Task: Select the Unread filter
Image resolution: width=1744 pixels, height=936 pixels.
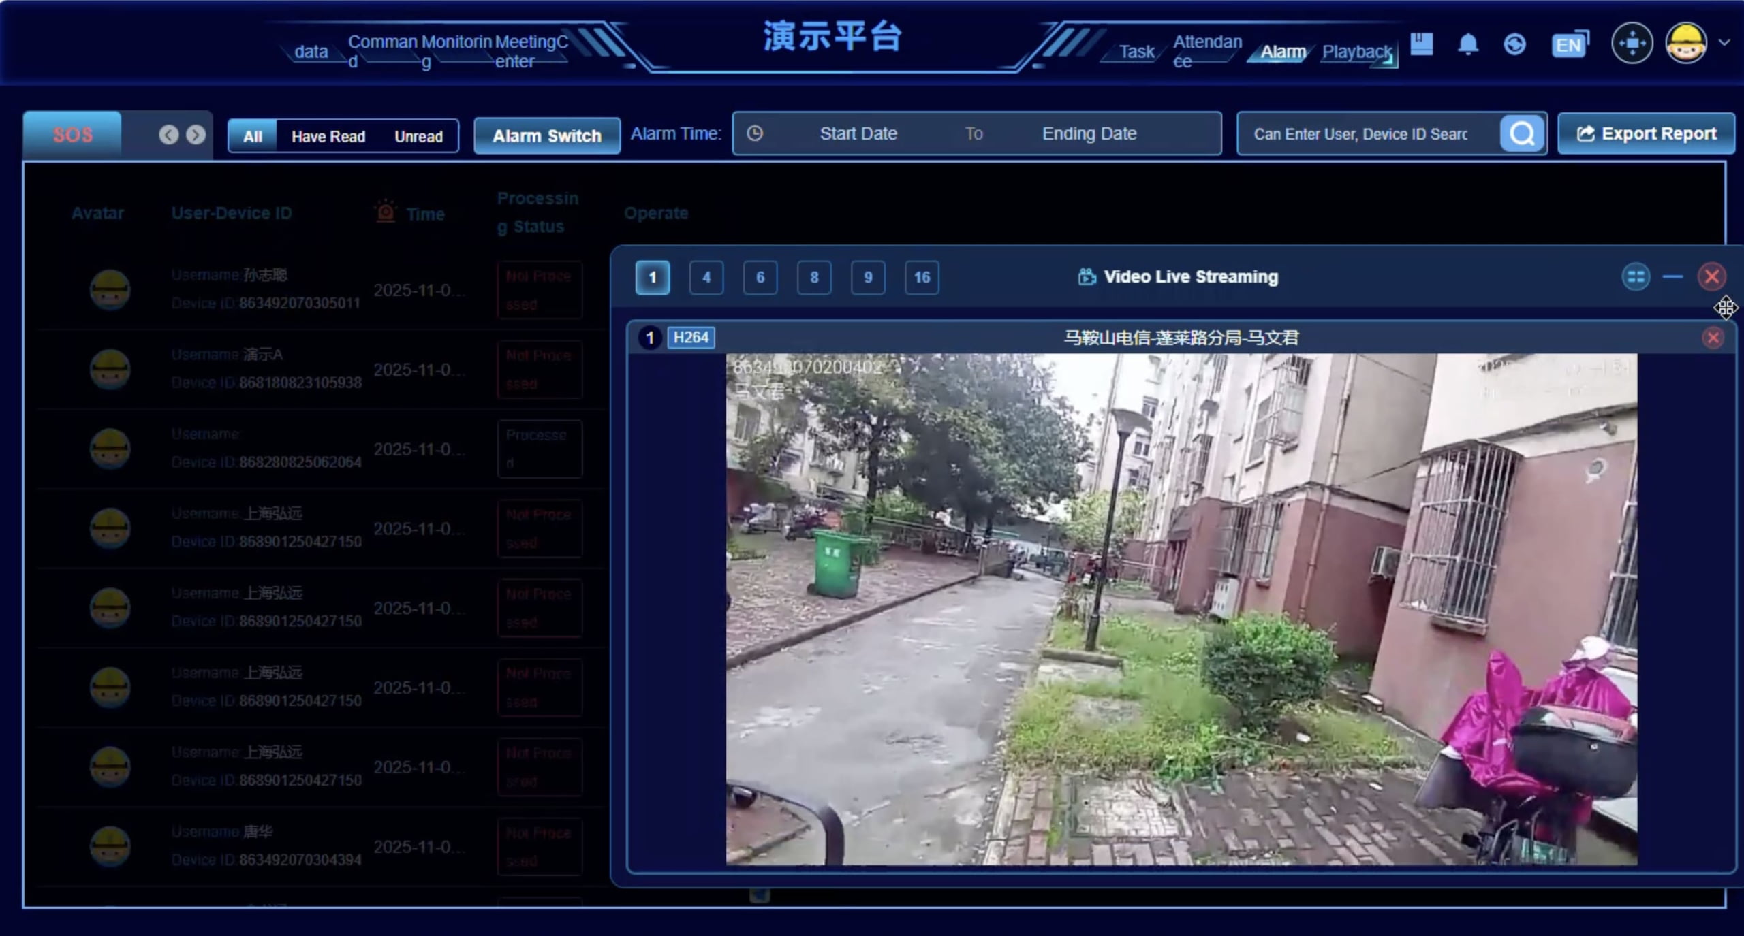Action: (x=418, y=136)
